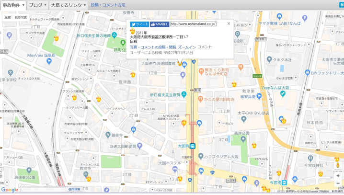The height and width of the screenshot is (195, 344).
Task: Click the Zeppなんば大阪 venue pin
Action: (283, 94)
